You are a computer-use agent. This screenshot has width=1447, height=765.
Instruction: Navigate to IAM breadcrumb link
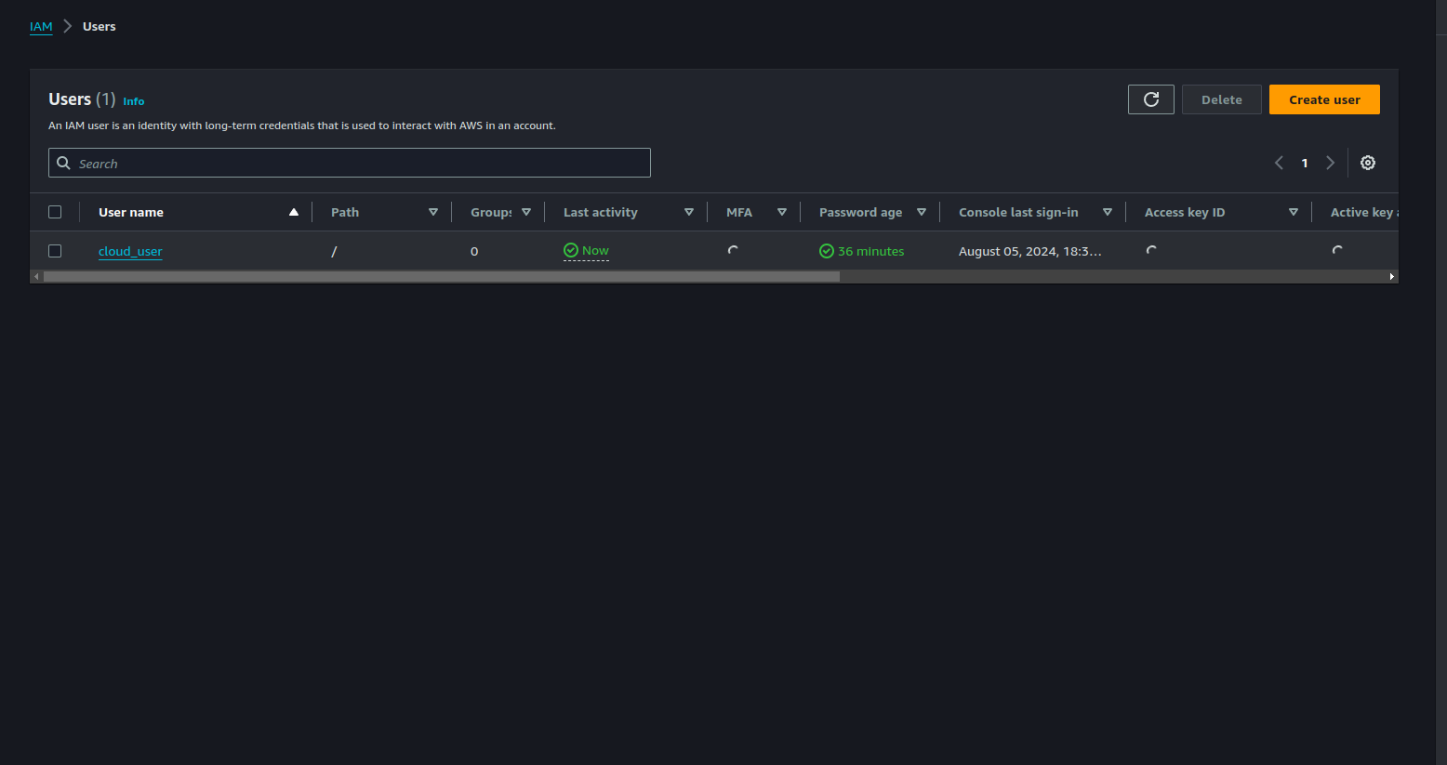click(x=41, y=27)
